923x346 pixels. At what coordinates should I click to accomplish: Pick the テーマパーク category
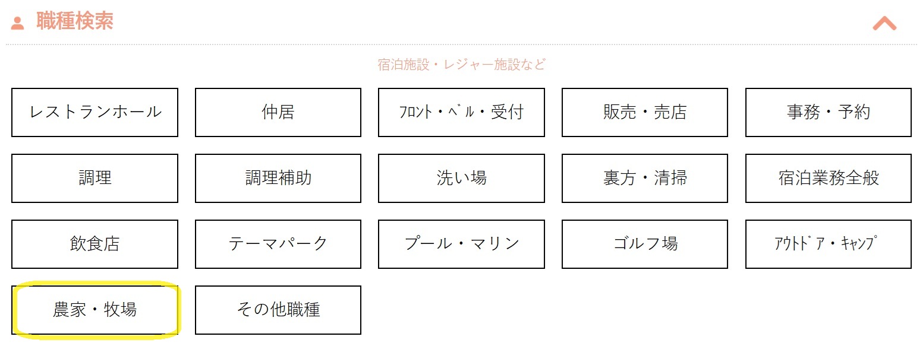[x=278, y=244]
